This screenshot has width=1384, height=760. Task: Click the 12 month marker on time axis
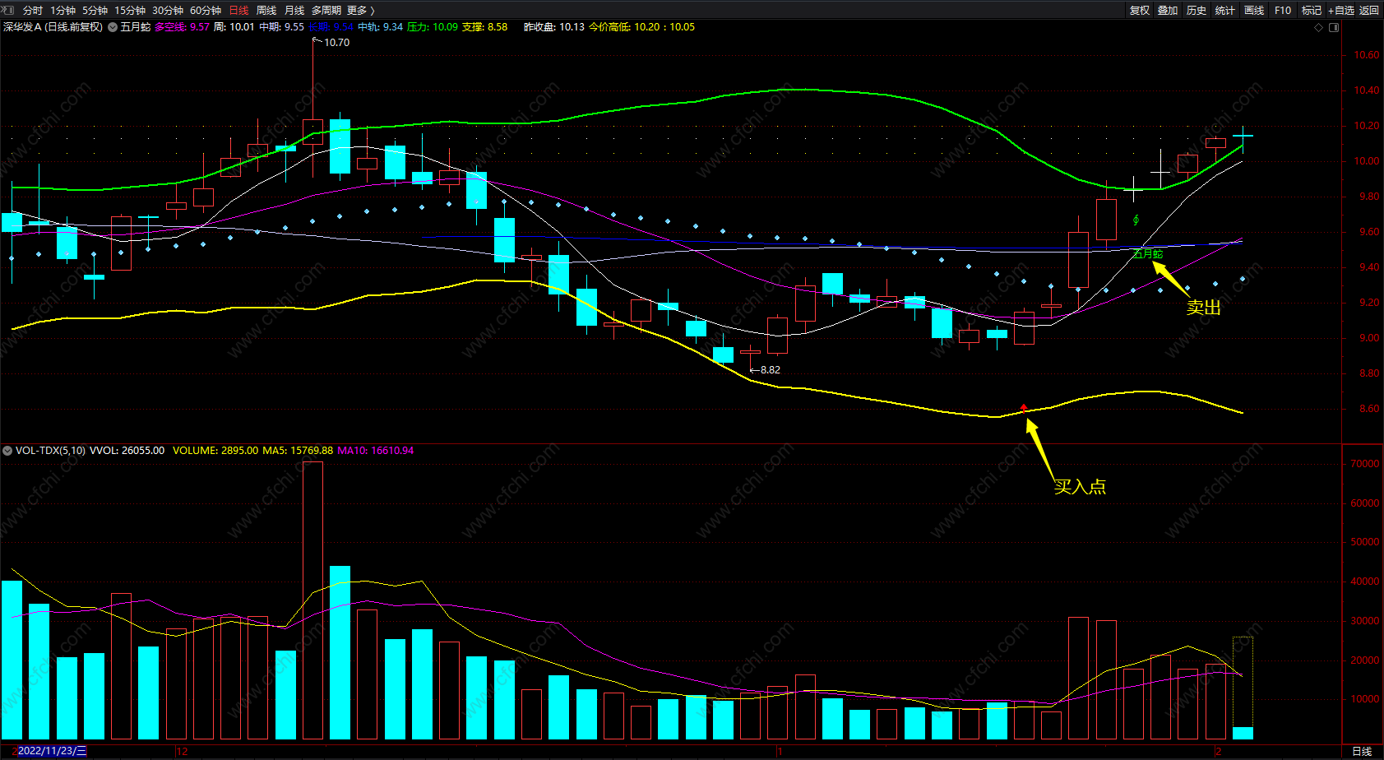point(182,751)
